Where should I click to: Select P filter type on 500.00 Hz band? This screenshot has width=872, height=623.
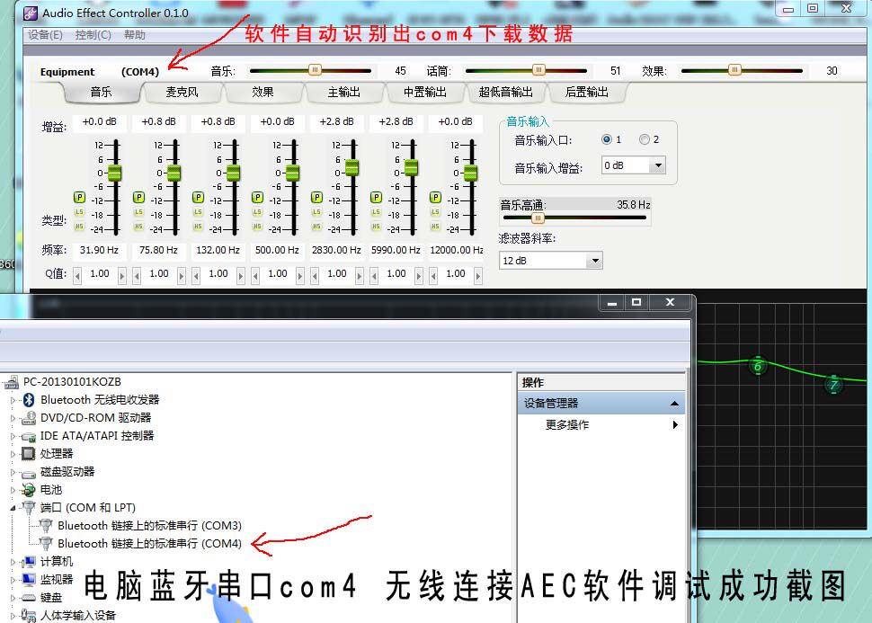257,197
